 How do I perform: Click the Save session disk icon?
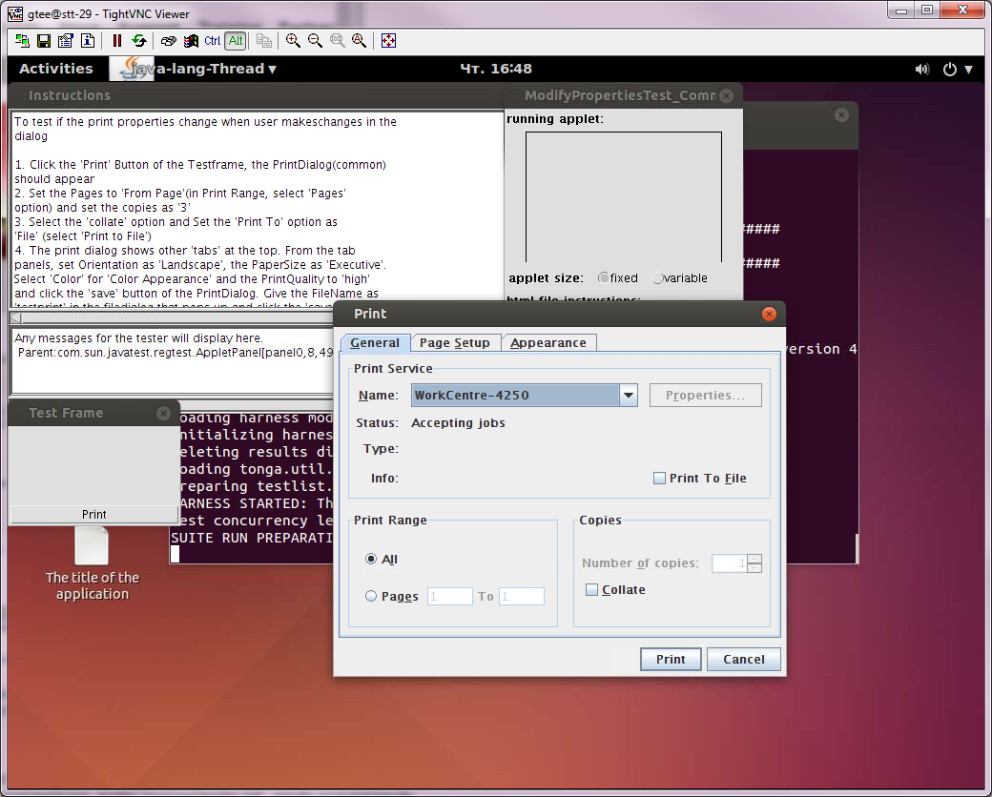[x=43, y=41]
